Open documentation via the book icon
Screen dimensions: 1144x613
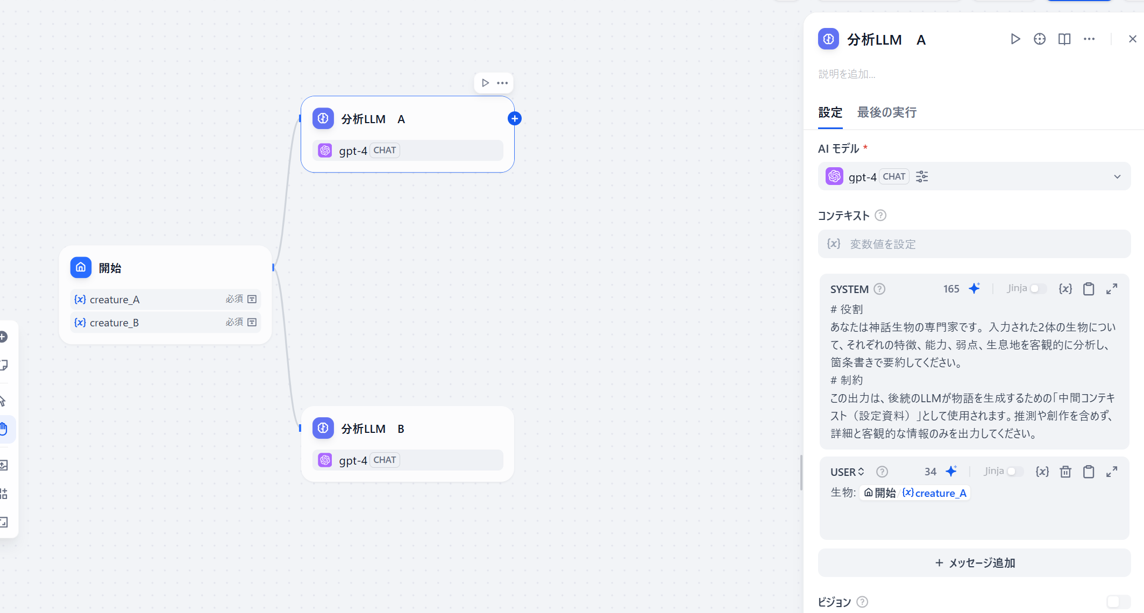1064,39
